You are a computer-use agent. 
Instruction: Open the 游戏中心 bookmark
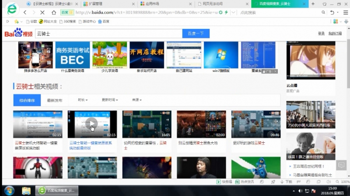pos(87,21)
